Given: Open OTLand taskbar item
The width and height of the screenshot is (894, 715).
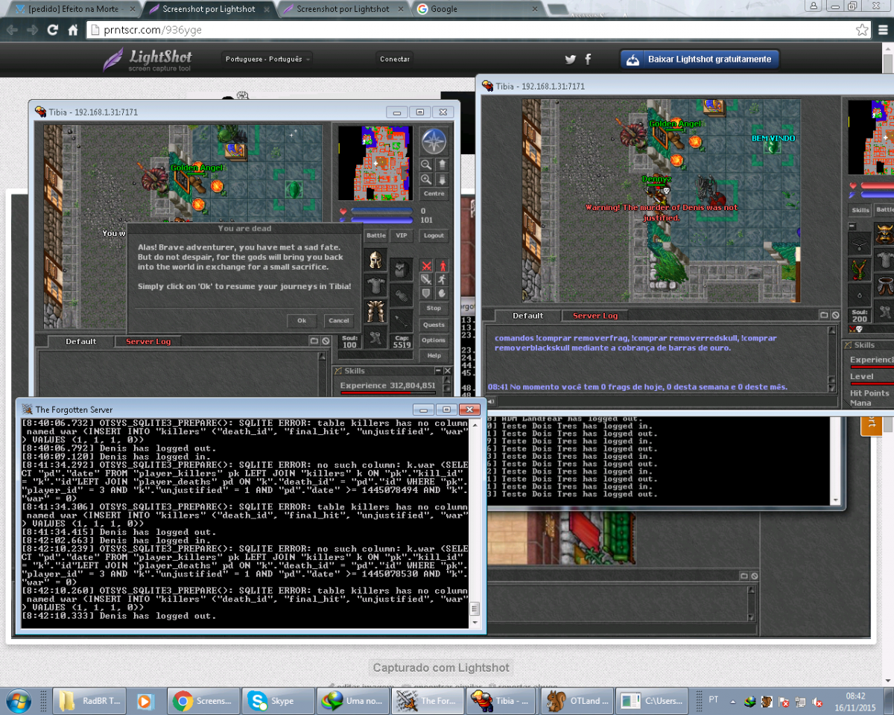Looking at the screenshot, I should [577, 701].
